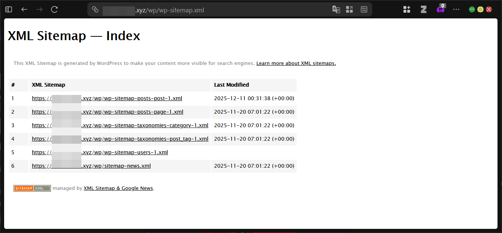Follow the Learn more about XML sitemaps link
Image resolution: width=502 pixels, height=233 pixels.
[x=296, y=63]
